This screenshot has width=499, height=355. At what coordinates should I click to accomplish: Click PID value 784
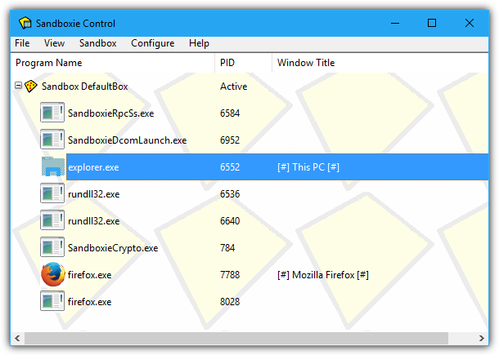(x=227, y=248)
